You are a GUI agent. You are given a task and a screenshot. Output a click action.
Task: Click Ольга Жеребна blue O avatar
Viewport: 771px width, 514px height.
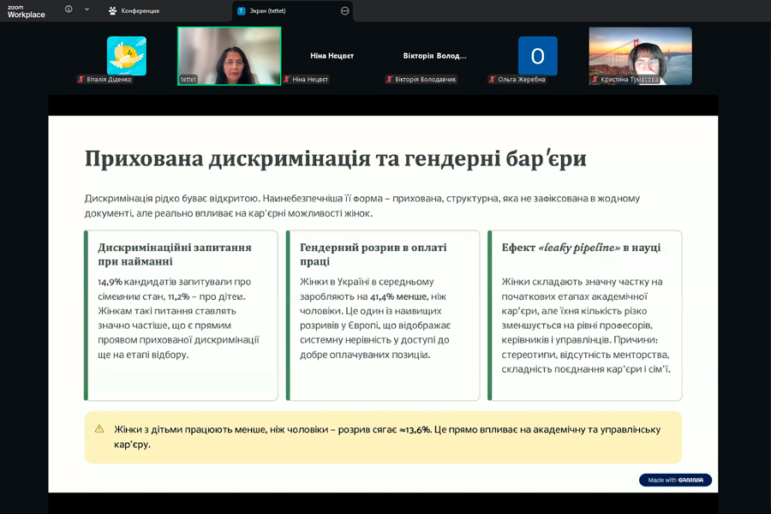click(537, 56)
